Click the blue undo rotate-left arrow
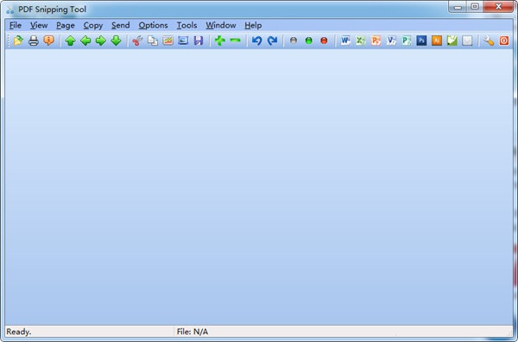Image resolution: width=518 pixels, height=342 pixels. point(256,40)
